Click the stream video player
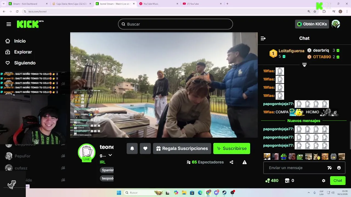This screenshot has height=197, width=351. pyautogui.click(x=164, y=85)
